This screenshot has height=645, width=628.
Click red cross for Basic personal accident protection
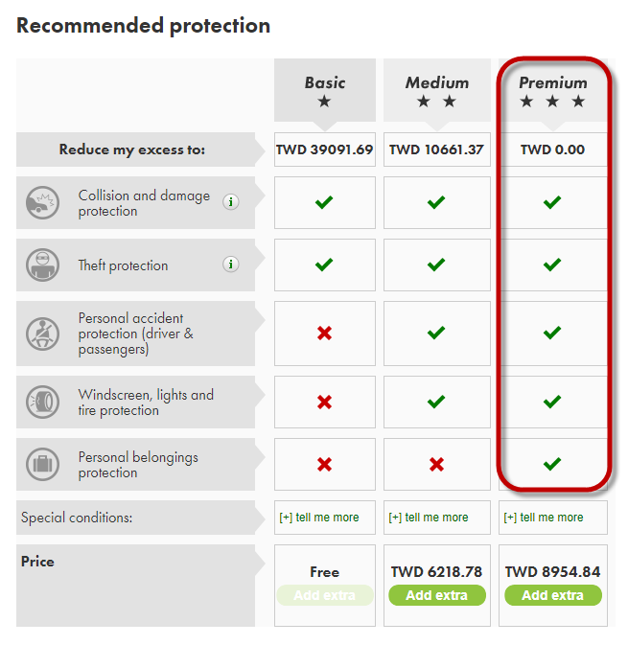(325, 334)
